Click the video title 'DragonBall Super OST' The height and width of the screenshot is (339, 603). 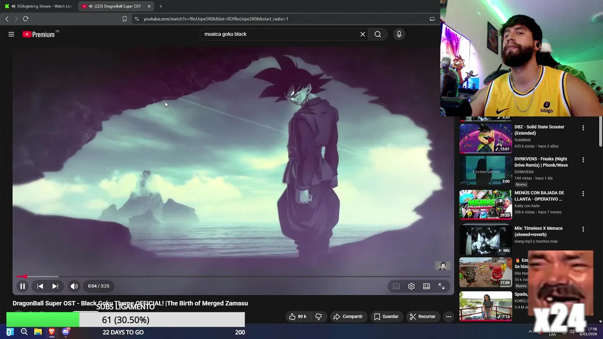pyautogui.click(x=130, y=303)
